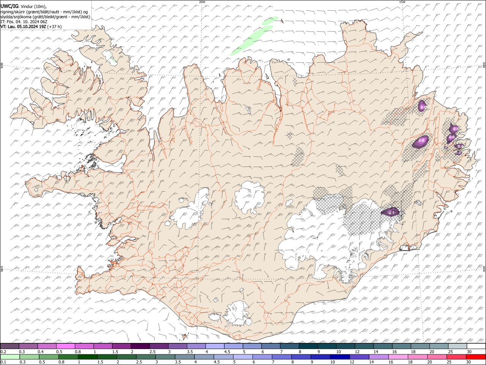Click the snow legend swatch labeled 3.5

coord(196,346)
